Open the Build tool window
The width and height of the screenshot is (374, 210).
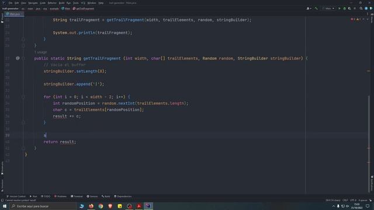pos(106,197)
